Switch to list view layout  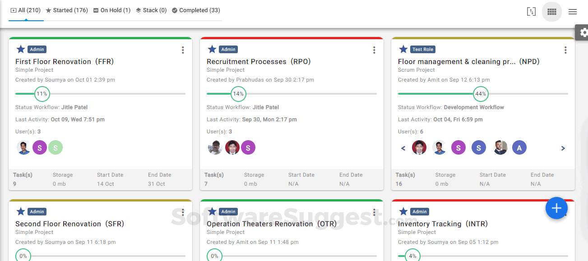(x=572, y=12)
